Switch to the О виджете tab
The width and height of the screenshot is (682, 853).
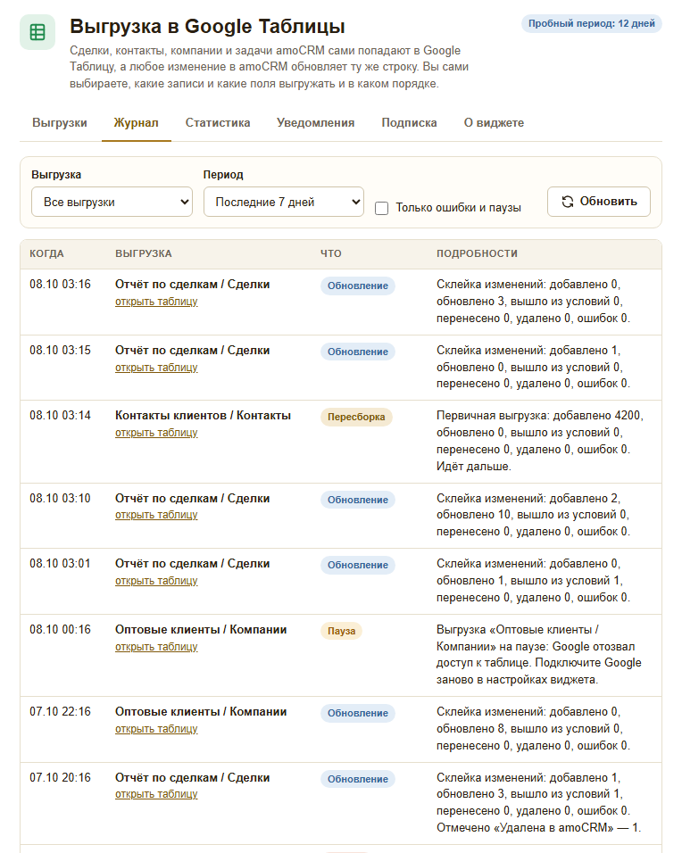pyautogui.click(x=494, y=123)
